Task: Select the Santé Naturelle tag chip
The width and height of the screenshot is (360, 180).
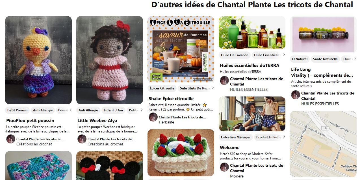Action: 325,59
